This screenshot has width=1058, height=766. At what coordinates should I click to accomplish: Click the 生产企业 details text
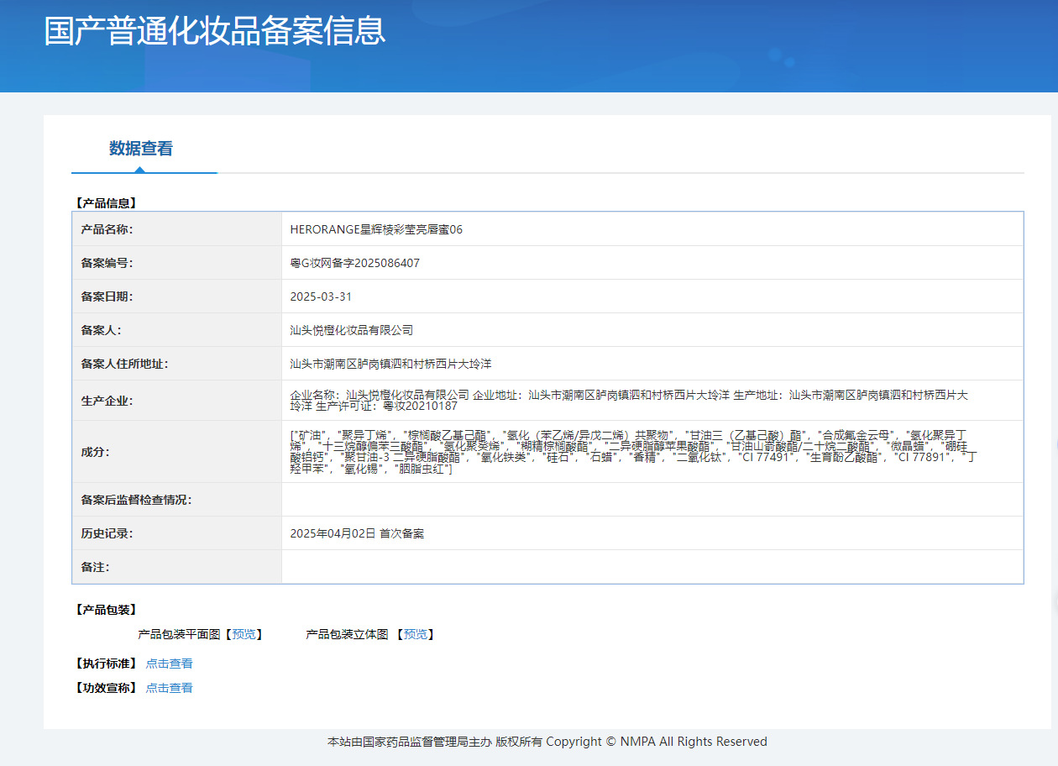click(x=628, y=401)
